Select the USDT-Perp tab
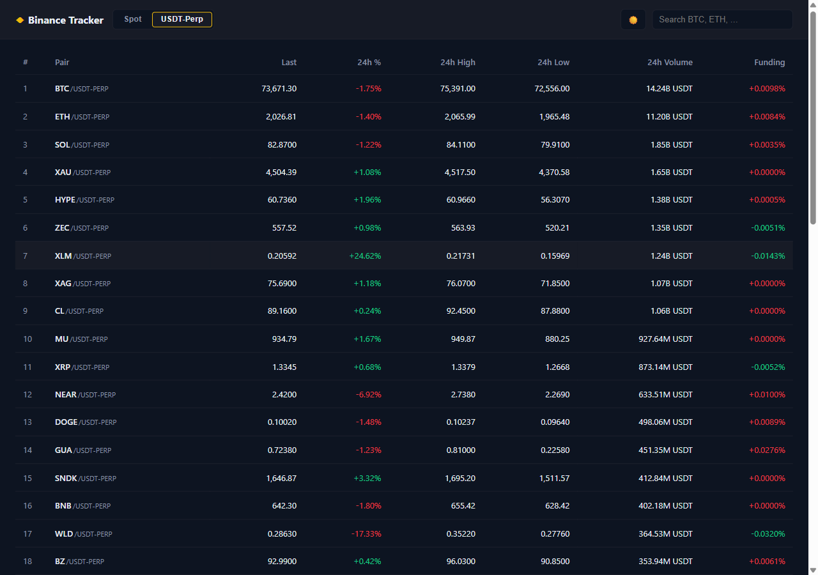The width and height of the screenshot is (818, 575). click(182, 19)
